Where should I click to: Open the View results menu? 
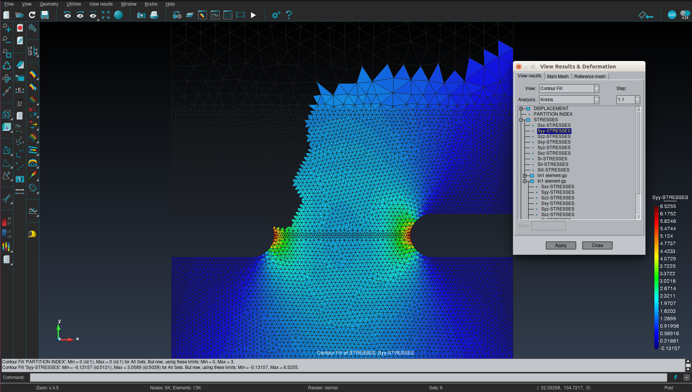[101, 4]
